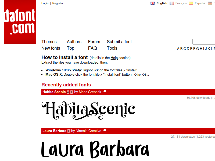
Task: Browse fonts starting with letter I
Action: [x=204, y=49]
